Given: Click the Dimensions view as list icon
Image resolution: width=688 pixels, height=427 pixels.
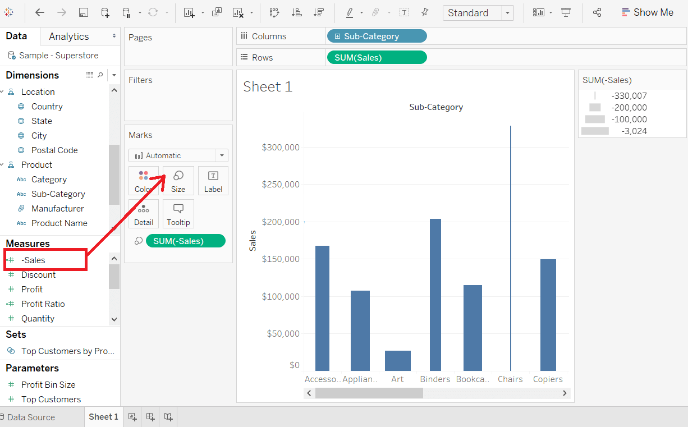Looking at the screenshot, I should coord(90,75).
